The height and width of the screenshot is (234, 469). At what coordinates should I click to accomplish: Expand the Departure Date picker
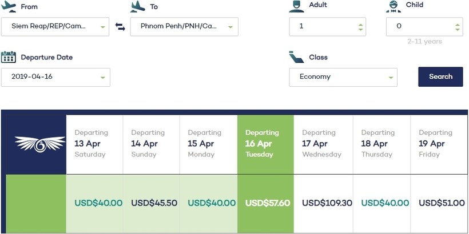[103, 77]
